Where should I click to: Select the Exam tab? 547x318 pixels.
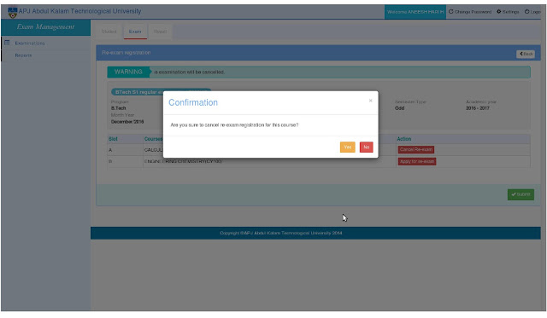[x=135, y=32]
